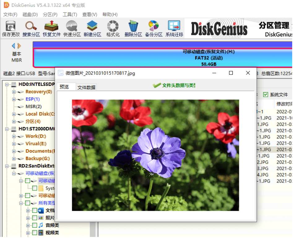Viewport: 299px width, 240px height.
Task: Tick the 音频类 audio type checkbox
Action: pos(35,225)
